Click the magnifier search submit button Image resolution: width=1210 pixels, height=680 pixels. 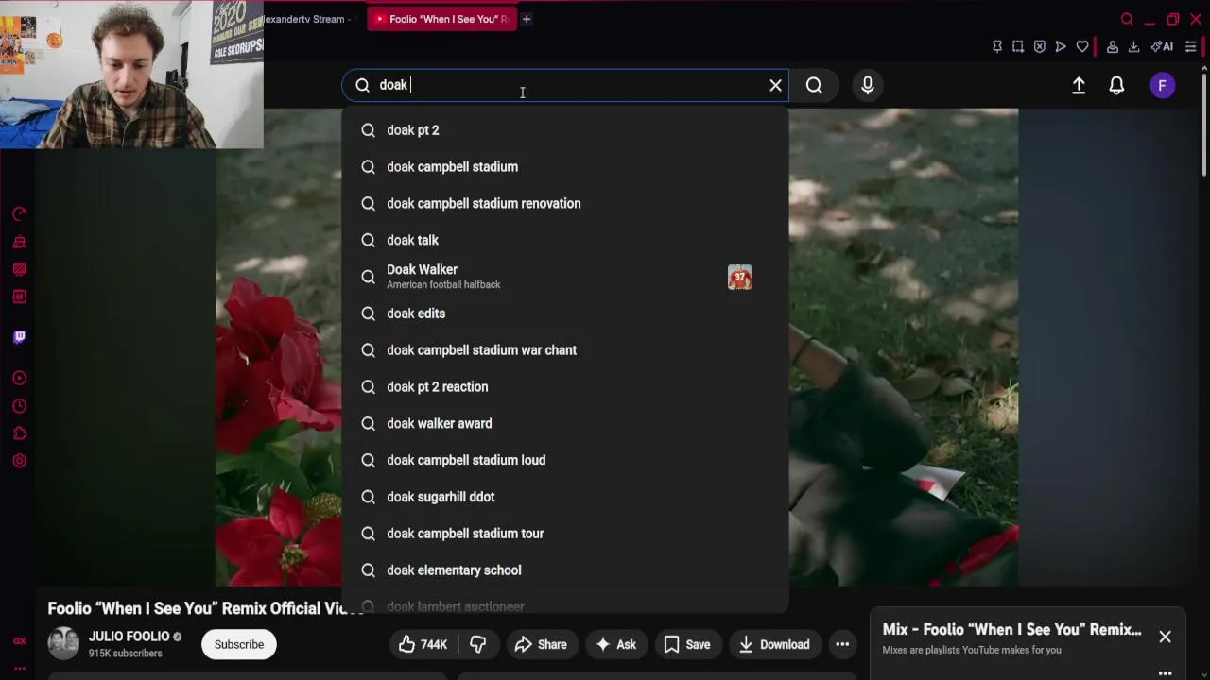pos(814,85)
